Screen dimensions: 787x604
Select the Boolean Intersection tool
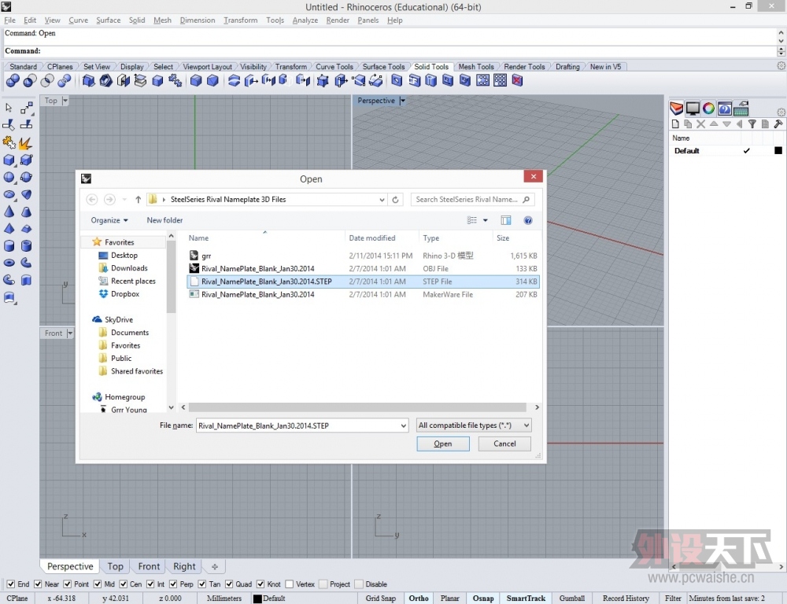click(x=47, y=80)
